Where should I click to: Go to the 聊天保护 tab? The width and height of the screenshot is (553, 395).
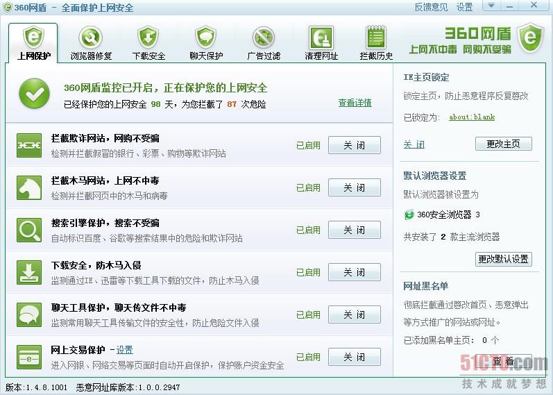pos(206,43)
